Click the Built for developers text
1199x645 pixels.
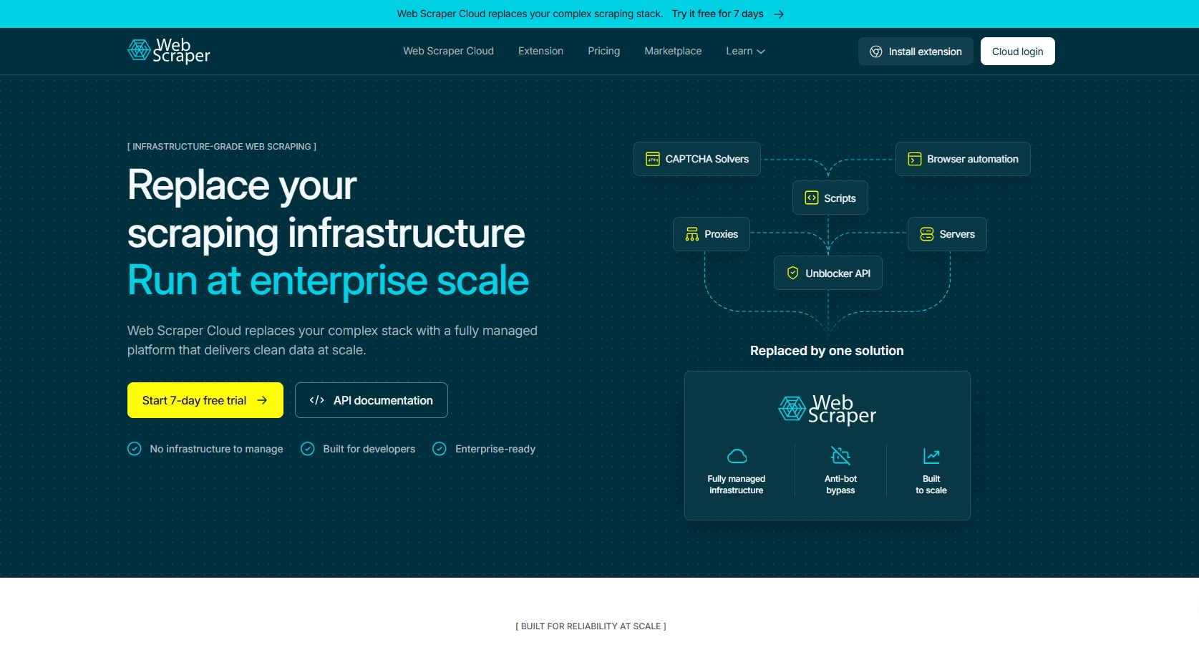coord(369,449)
